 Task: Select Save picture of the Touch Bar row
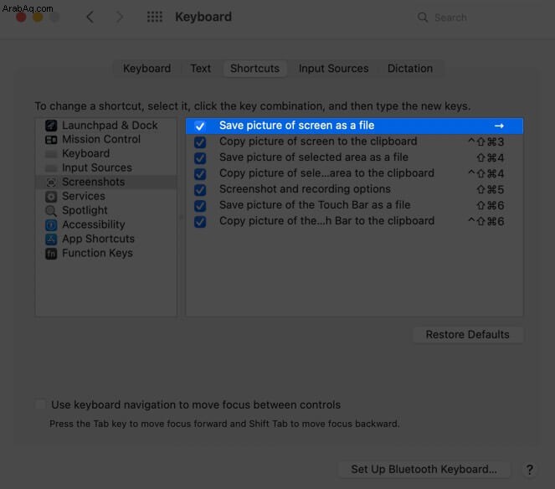click(x=354, y=205)
